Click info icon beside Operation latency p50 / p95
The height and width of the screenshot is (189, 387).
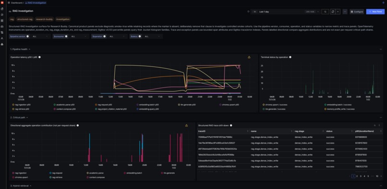[x=39, y=57]
